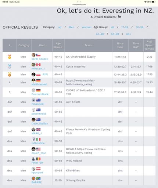Open the RYFI user profile link
Screen dimensions: 158x188
click(45, 75)
